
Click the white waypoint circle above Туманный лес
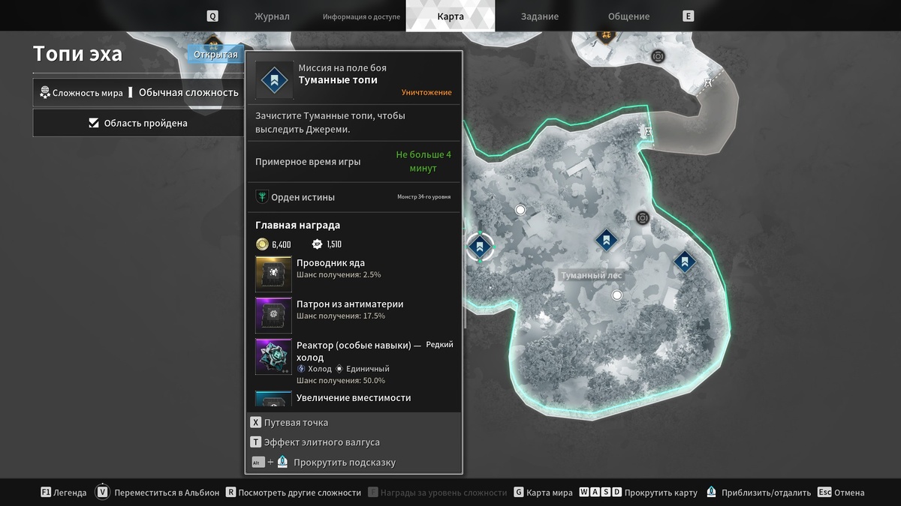[x=520, y=210]
